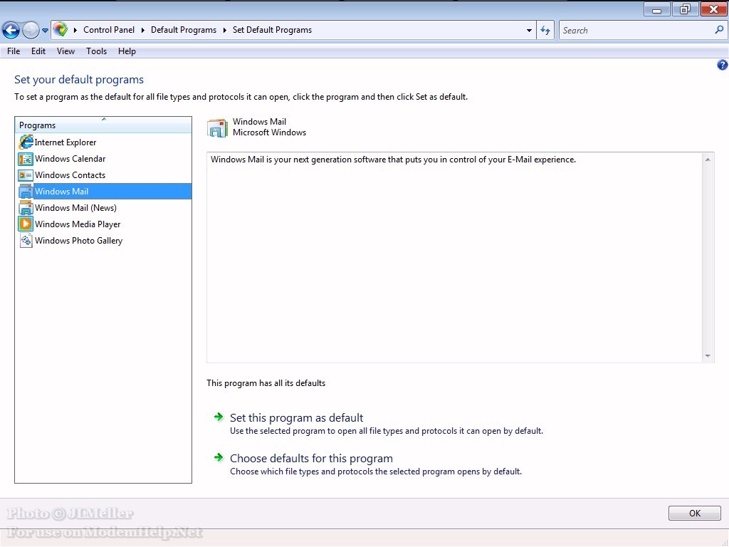
Task: Select Windows Photo Gallery icon in list
Action: click(26, 241)
